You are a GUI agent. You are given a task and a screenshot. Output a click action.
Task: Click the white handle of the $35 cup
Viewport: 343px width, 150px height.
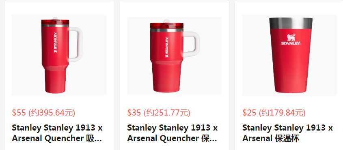pos(192,45)
